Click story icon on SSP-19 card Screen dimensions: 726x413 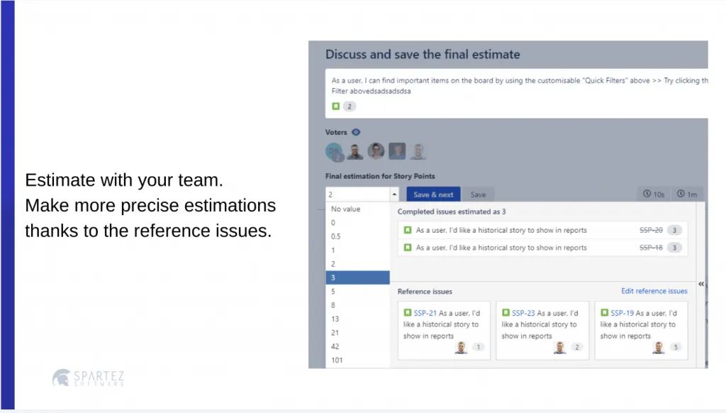pos(604,313)
